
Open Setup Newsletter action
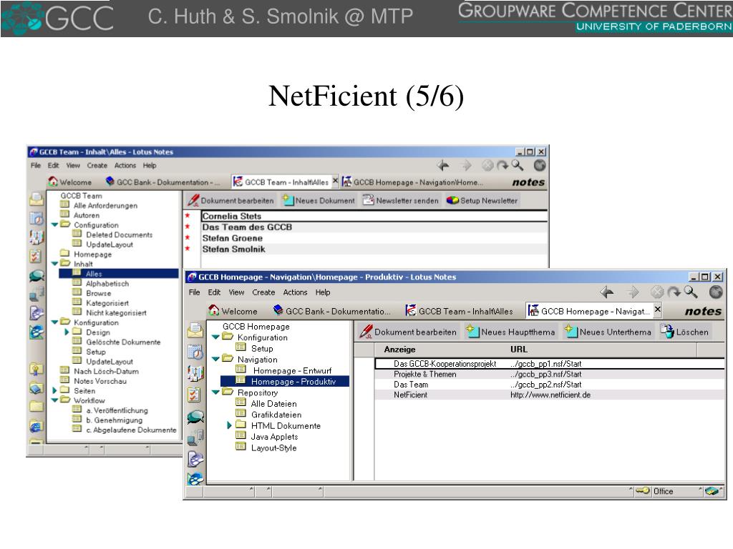pos(482,201)
